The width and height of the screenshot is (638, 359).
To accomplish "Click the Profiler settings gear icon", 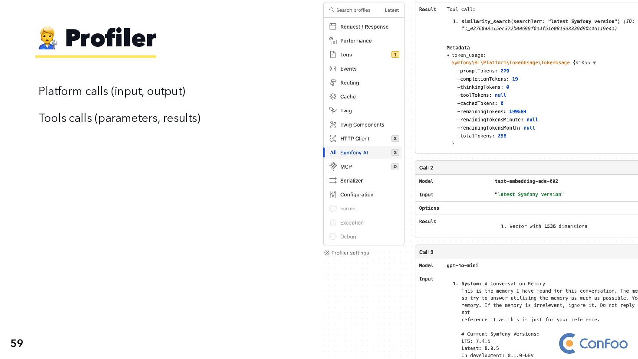I will [x=327, y=253].
